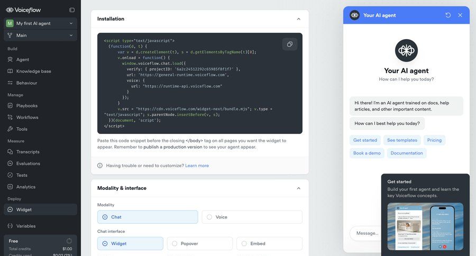
Task: Click inside the code snippet block
Action: click(200, 83)
